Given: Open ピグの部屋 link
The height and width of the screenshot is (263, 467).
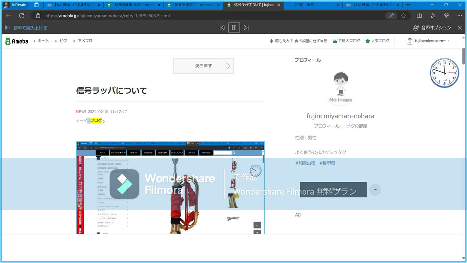Looking at the screenshot, I should coord(357,126).
